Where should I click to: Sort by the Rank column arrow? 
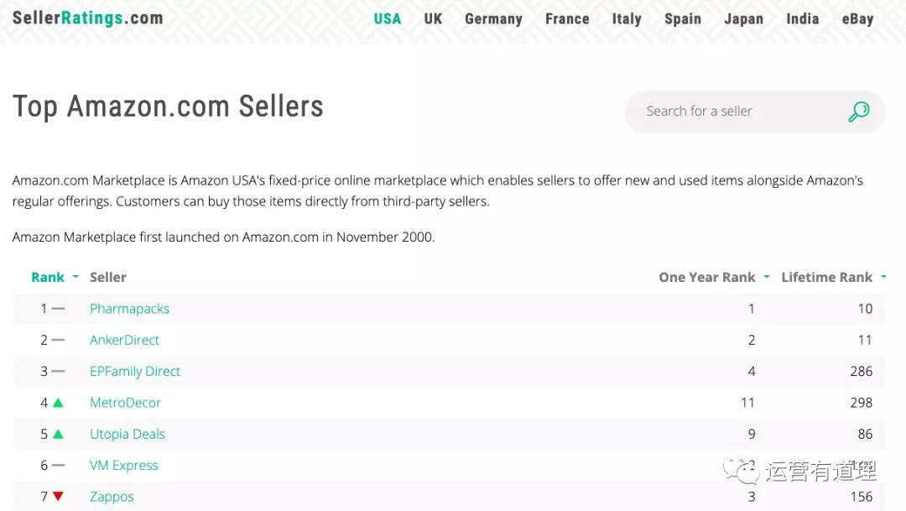coord(75,278)
